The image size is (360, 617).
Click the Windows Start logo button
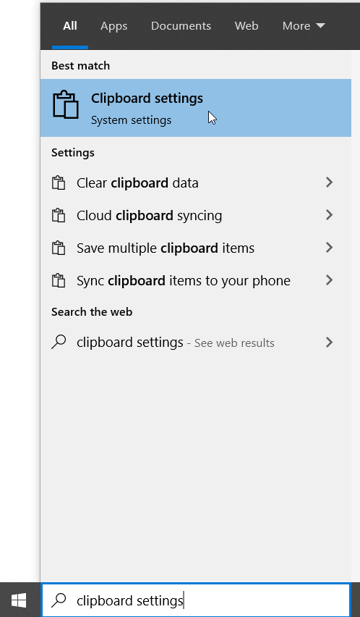pos(19,600)
